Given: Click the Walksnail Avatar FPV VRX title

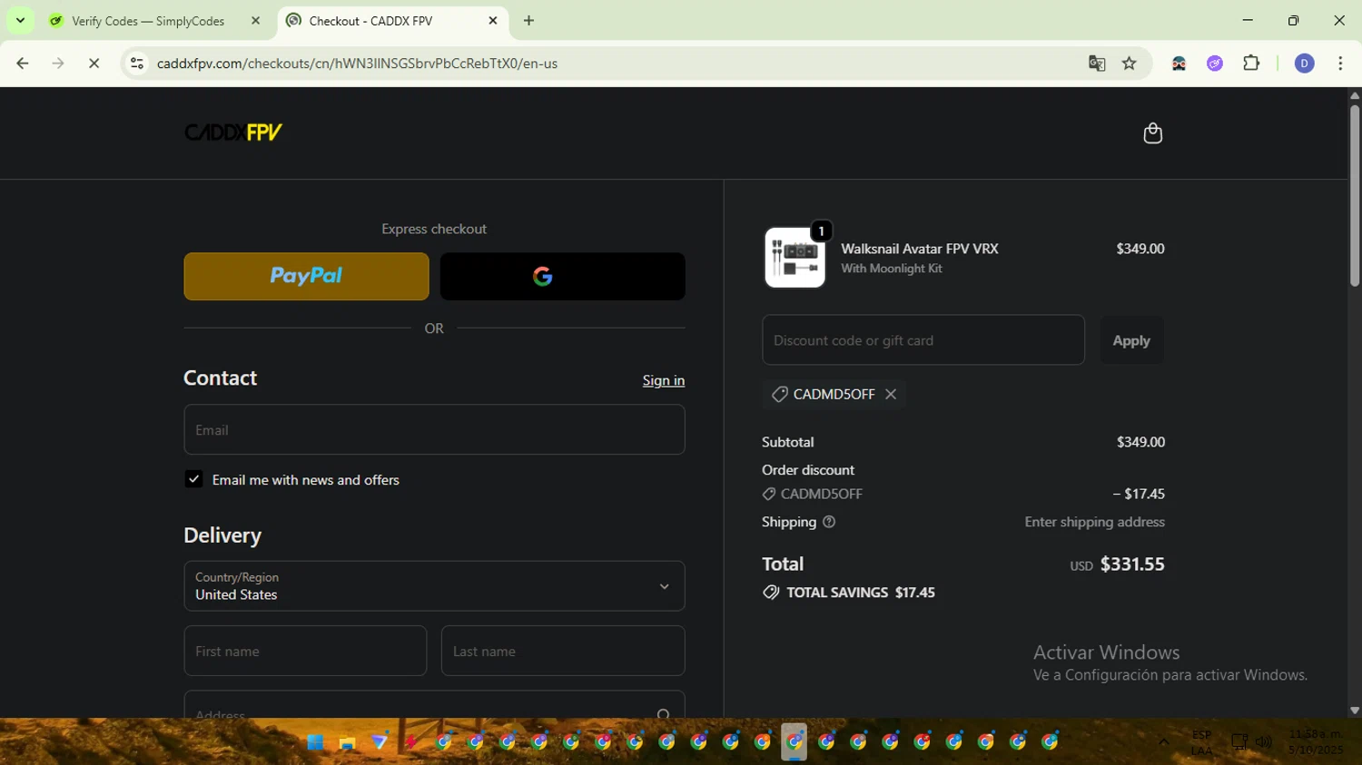Looking at the screenshot, I should point(920,249).
